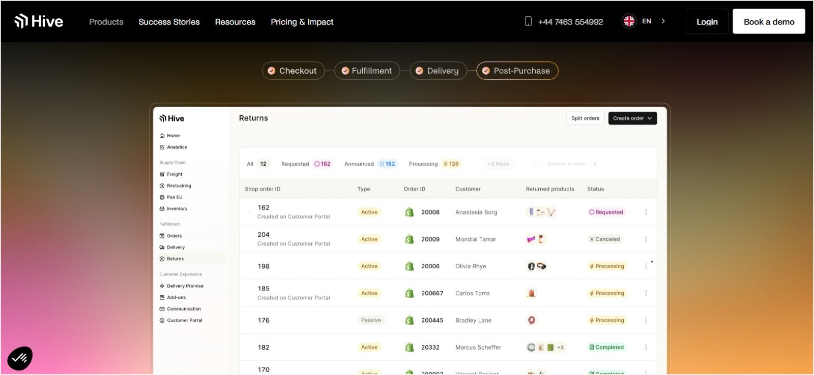Expand the EN language selector arrow
This screenshot has width=814, height=375.
click(663, 21)
